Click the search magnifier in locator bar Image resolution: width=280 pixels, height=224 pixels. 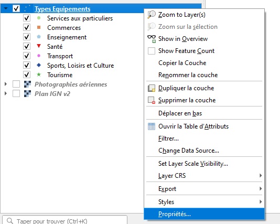click(10, 221)
